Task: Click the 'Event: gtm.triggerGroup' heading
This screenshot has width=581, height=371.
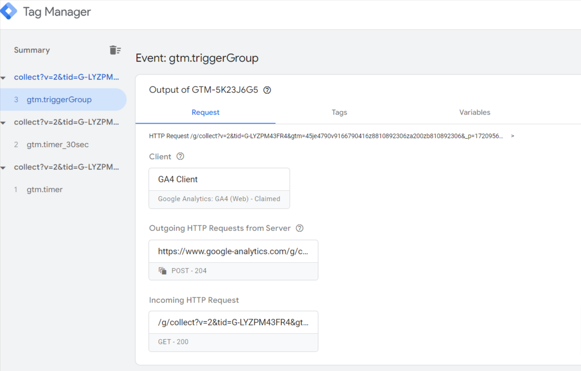Action: click(197, 58)
